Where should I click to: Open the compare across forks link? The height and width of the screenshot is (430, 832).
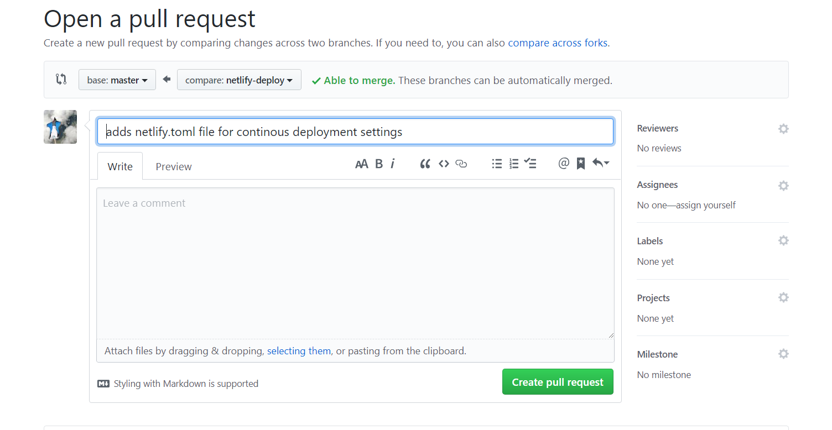558,43
